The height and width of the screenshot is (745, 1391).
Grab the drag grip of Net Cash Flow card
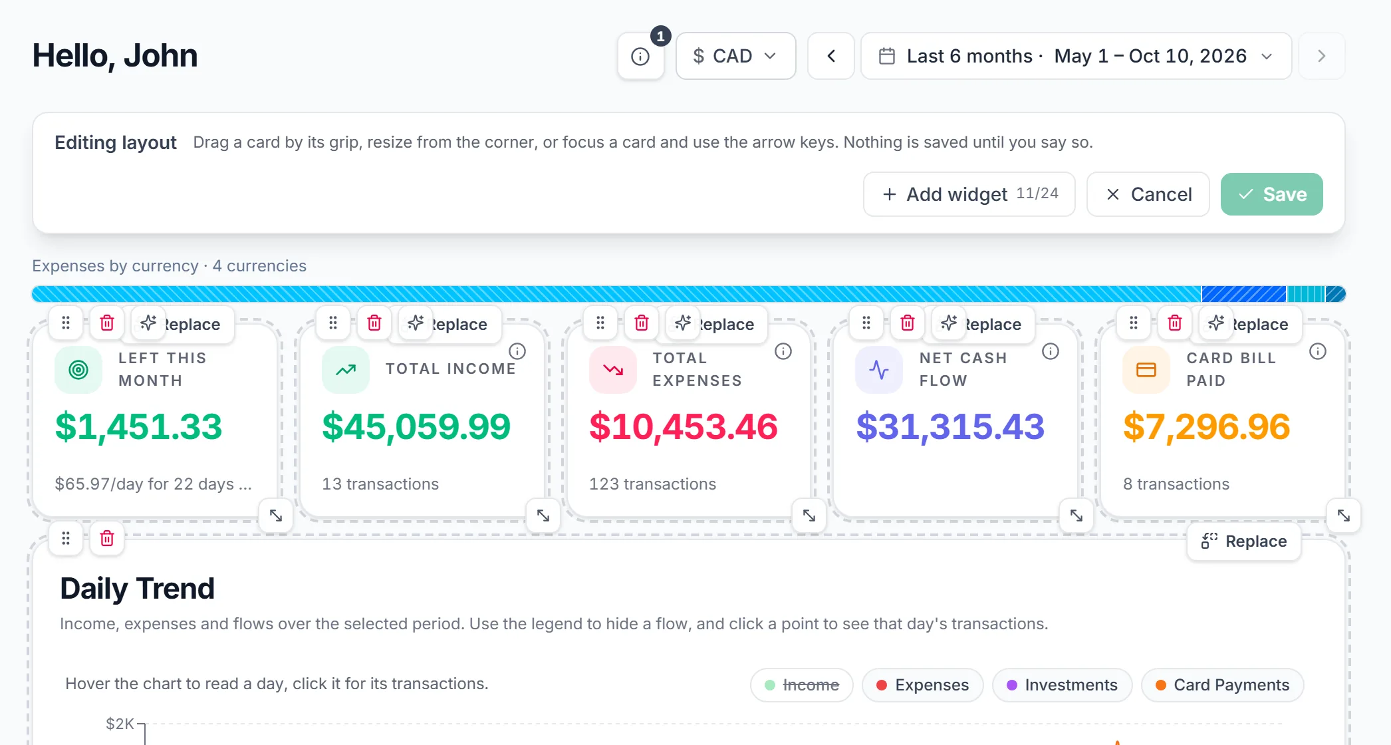coord(866,323)
